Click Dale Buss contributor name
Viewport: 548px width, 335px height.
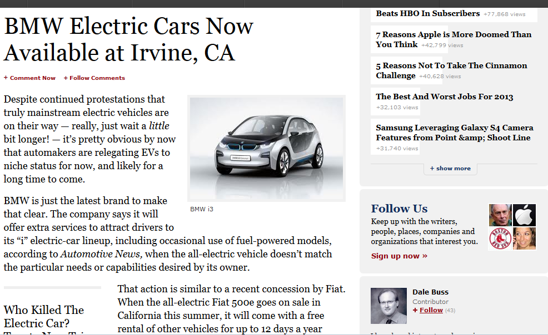pos(430,292)
